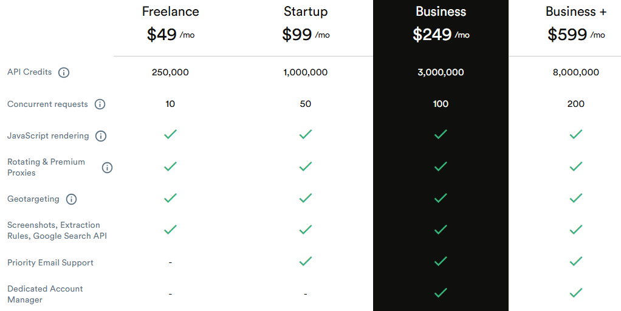Click Business + Dedicated Account Manager checkmark
This screenshot has width=621, height=311.
pos(575,293)
